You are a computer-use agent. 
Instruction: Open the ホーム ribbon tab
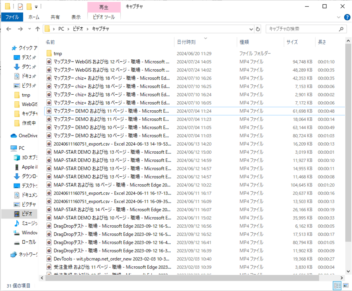point(34,17)
